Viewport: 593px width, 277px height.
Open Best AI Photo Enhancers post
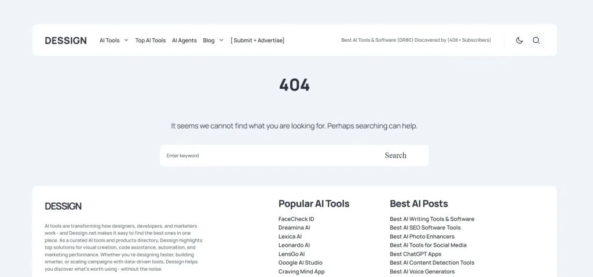pos(422,236)
